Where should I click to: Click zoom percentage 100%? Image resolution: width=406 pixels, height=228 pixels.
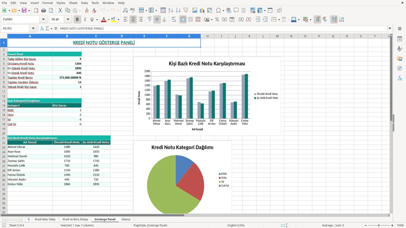(x=400, y=225)
